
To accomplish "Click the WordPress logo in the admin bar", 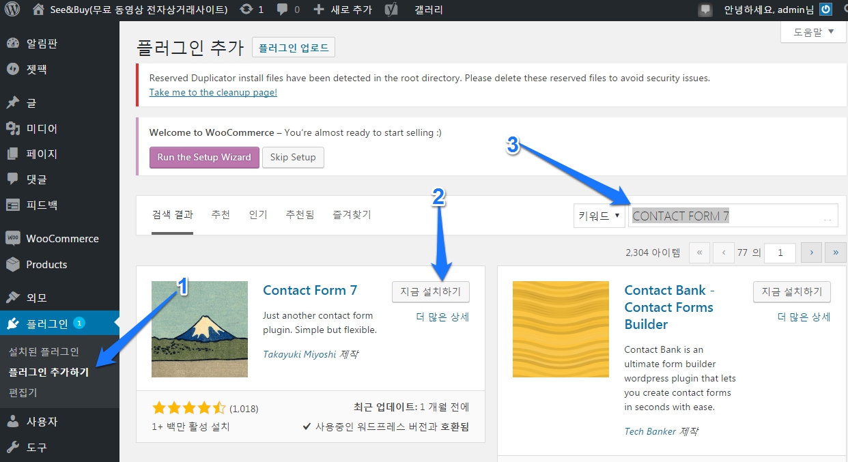I will (12, 10).
